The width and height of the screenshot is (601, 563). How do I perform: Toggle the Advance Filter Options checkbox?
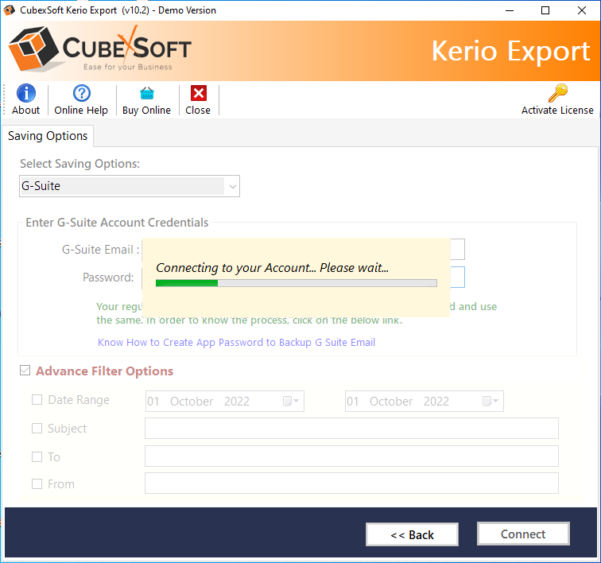[25, 371]
